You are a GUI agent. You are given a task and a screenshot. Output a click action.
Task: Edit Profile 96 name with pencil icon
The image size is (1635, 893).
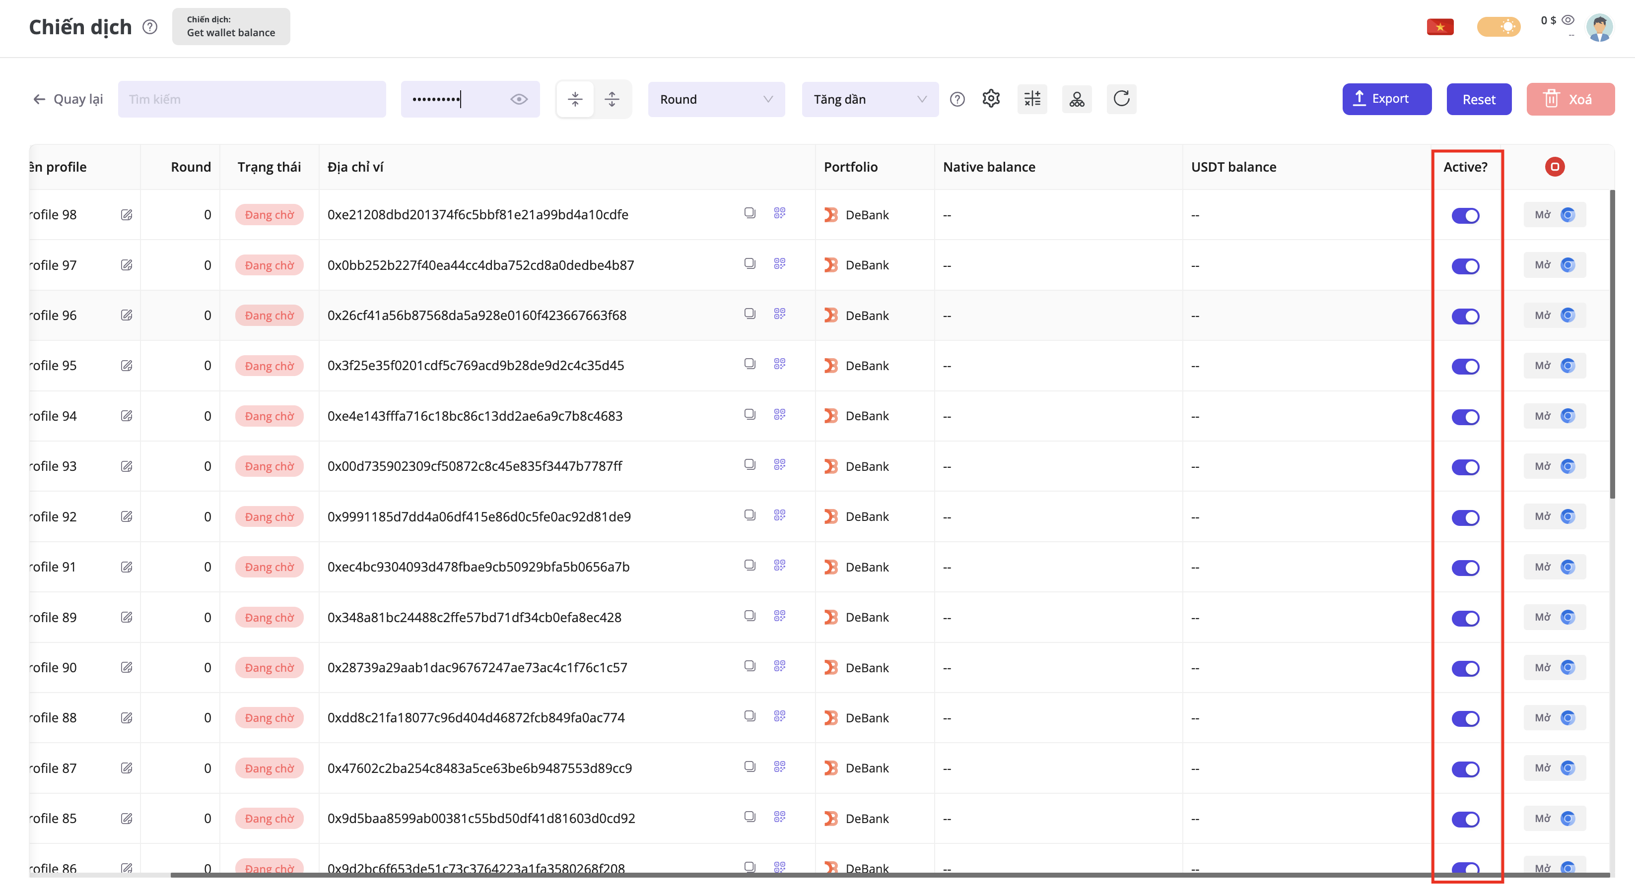click(x=126, y=315)
